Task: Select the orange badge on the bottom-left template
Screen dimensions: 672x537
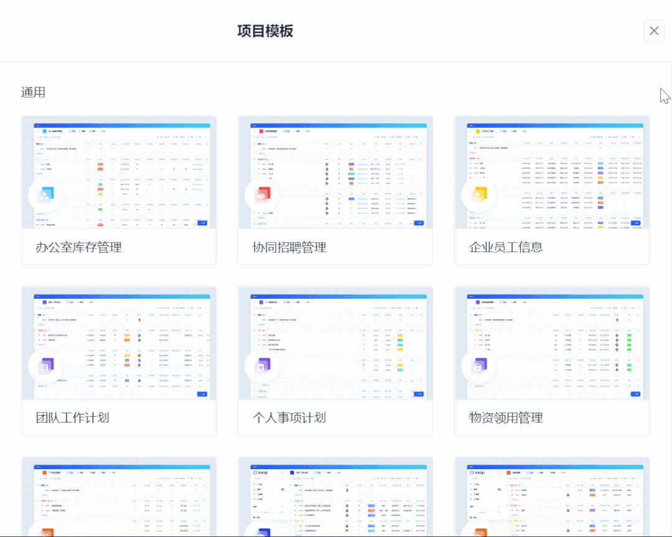Action: click(46, 532)
